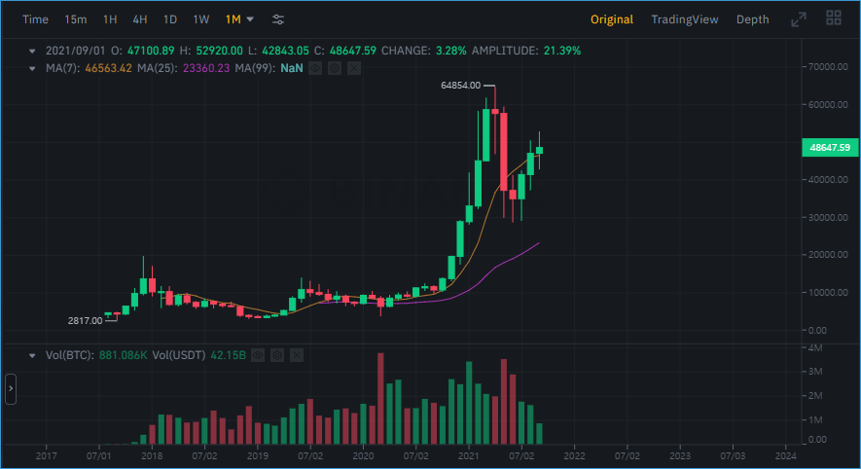Click the CHANGE 3.28% value
Viewport: 861px width, 469px height.
[x=450, y=51]
